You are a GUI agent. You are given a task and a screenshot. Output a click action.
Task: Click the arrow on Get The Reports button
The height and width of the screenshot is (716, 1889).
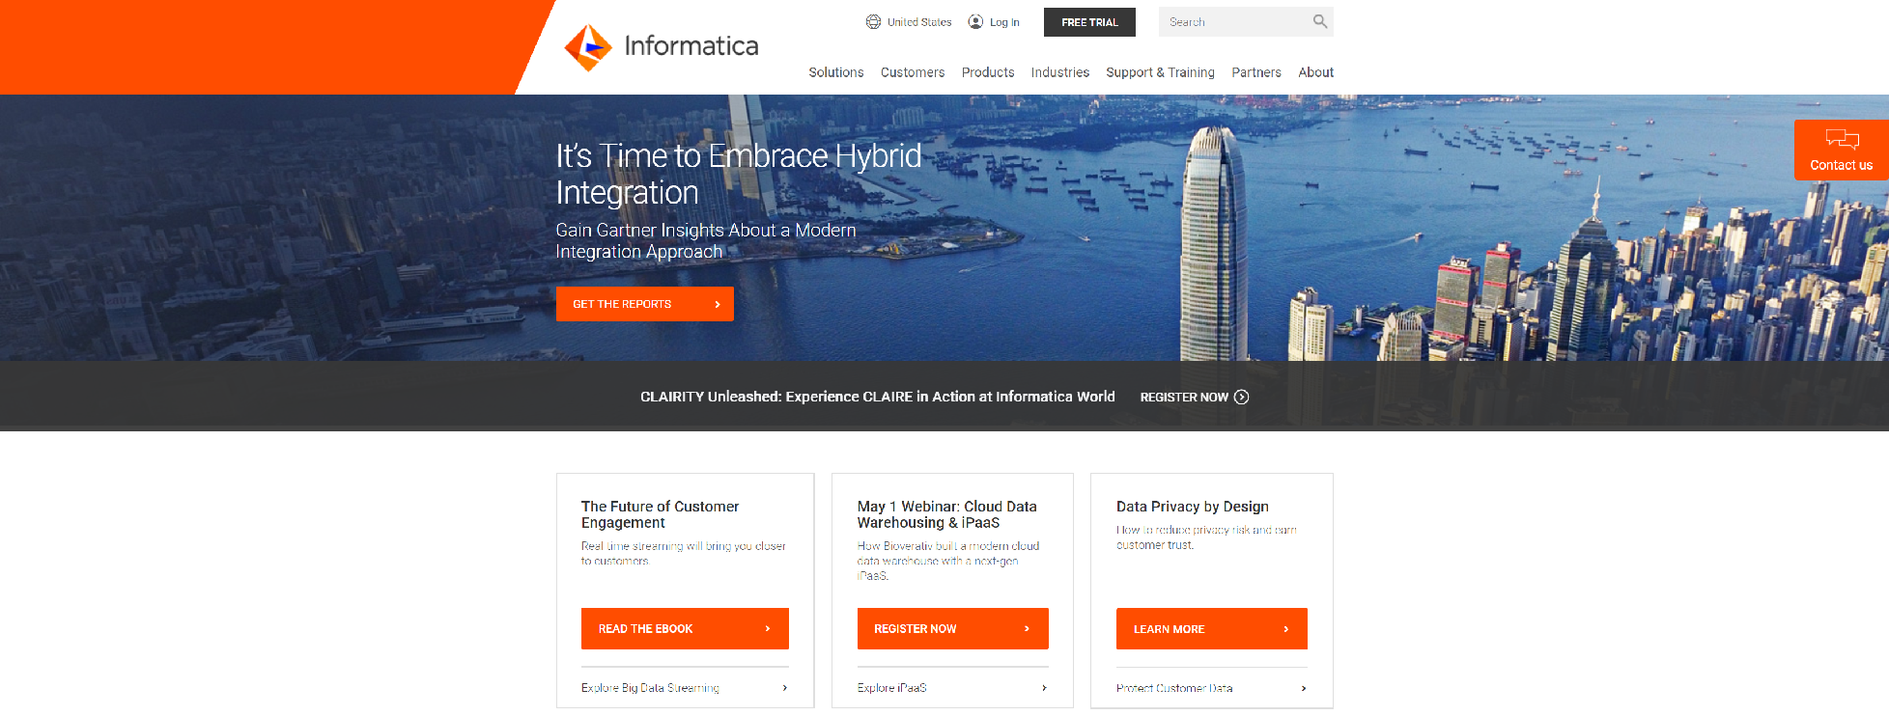718,304
